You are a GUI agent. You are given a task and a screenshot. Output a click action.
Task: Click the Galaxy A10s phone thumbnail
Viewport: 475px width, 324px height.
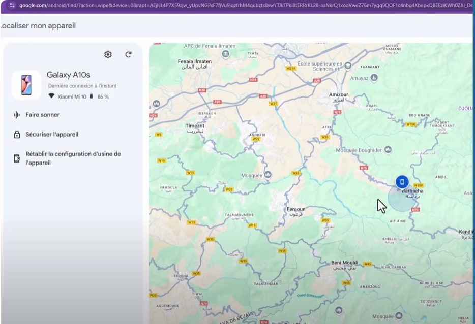26,85
